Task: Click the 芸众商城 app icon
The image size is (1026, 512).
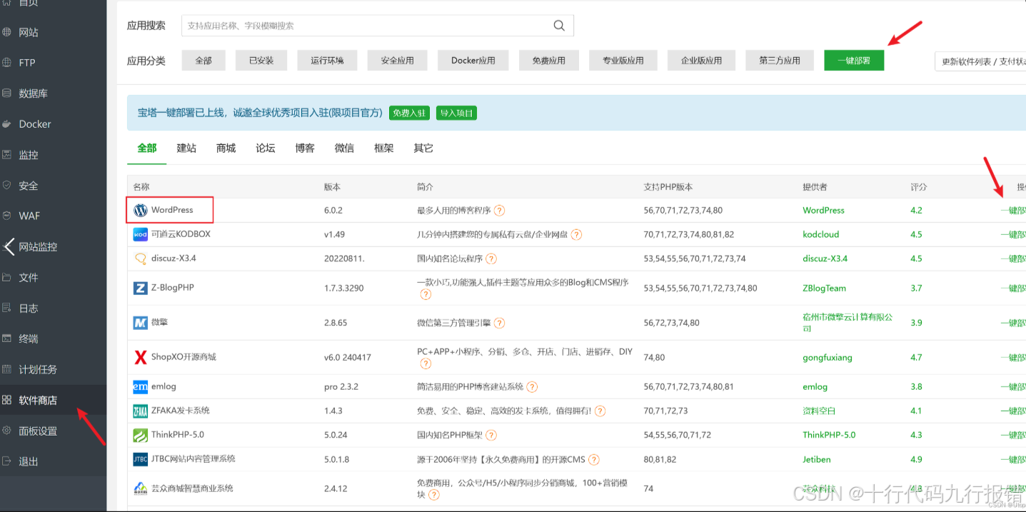Action: pos(141,488)
